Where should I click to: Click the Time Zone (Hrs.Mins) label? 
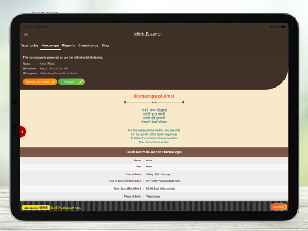(x=127, y=189)
